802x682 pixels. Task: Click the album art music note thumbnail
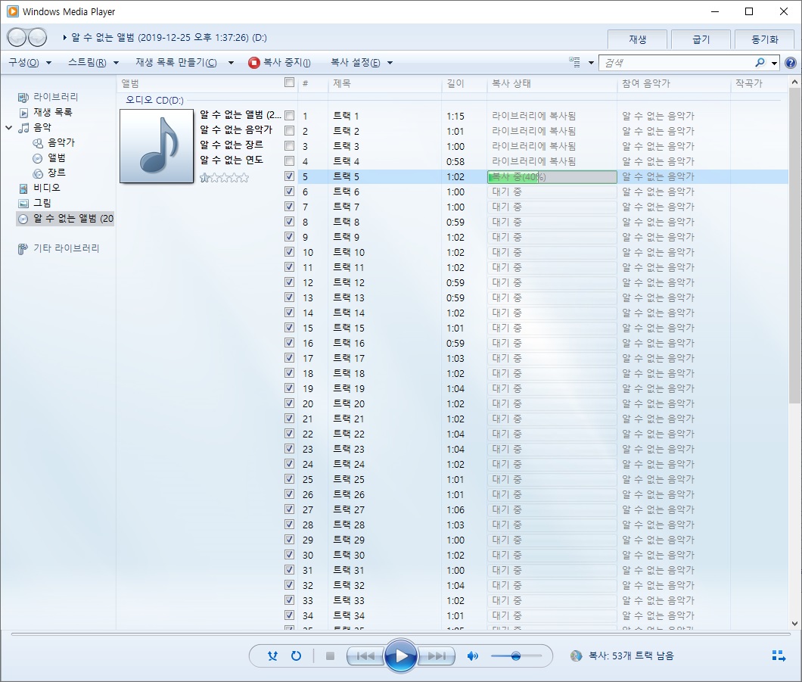157,146
